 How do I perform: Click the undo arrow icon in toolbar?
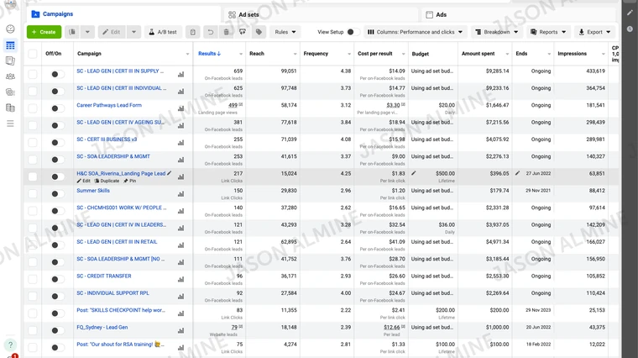click(x=211, y=32)
